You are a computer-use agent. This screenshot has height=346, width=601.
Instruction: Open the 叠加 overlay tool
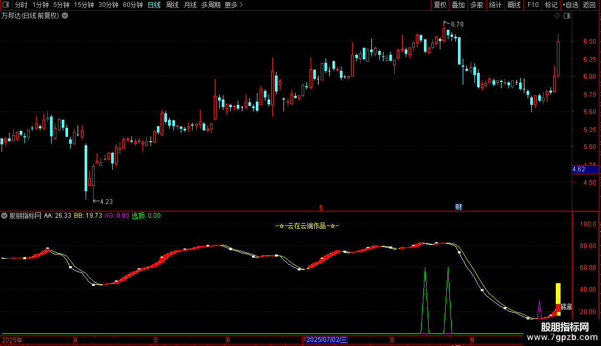click(x=458, y=5)
